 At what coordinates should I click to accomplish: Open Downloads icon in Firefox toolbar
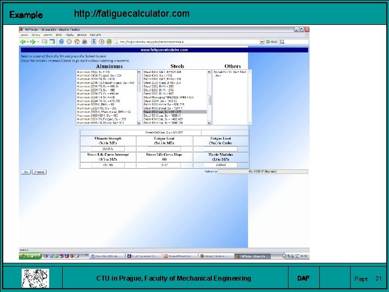109,42
